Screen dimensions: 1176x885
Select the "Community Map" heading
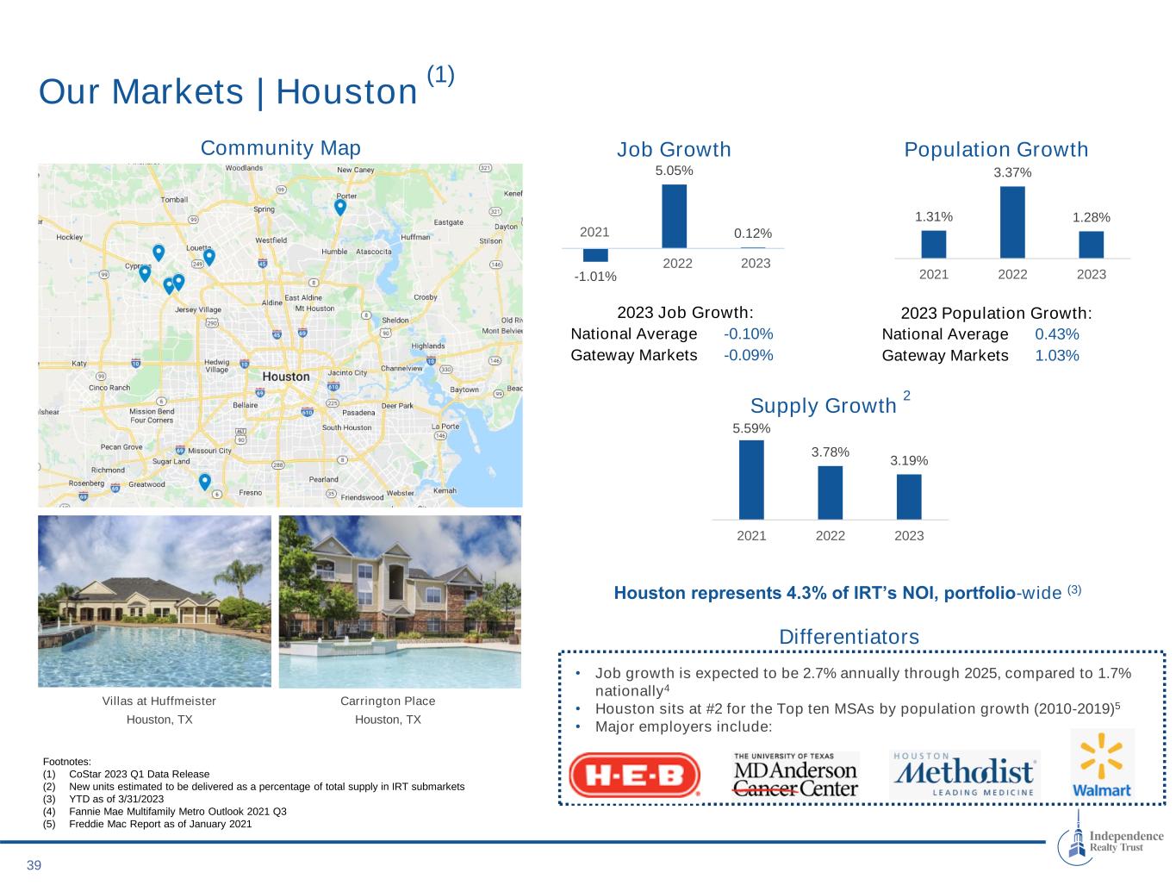click(281, 148)
